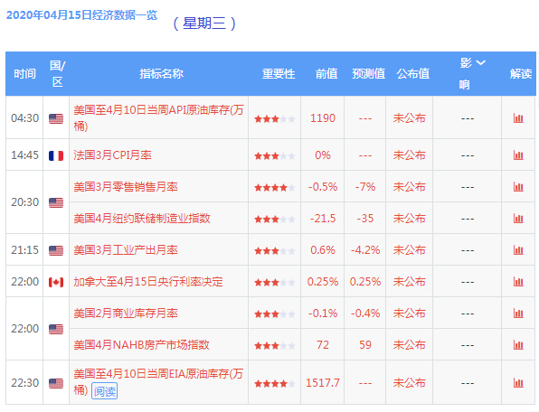Click the 指标名称 column header
This screenshot has width=539, height=412.
tap(161, 73)
